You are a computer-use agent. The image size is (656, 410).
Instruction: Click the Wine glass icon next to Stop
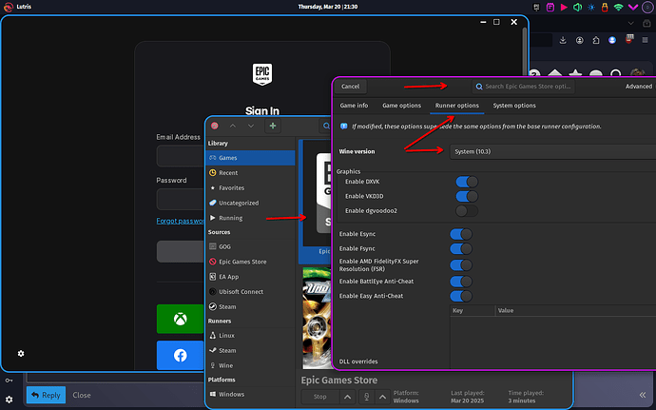point(367,397)
